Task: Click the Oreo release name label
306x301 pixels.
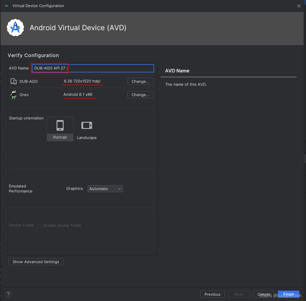Action: coord(24,95)
